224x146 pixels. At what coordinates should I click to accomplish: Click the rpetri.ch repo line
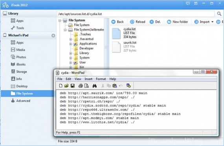point(90,102)
